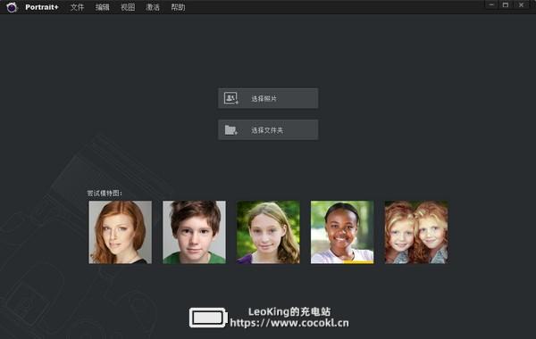
Task: Open the 视图 menu
Action: [128, 7]
